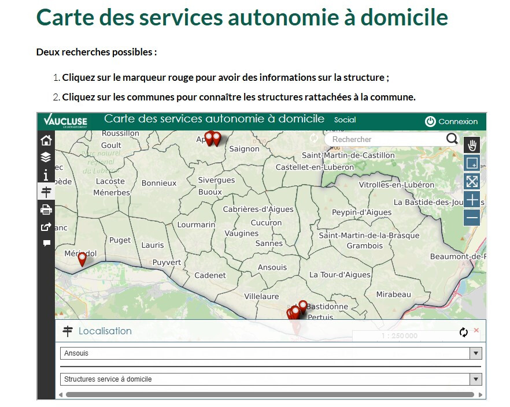The height and width of the screenshot is (407, 510).
Task: Select the rectangle zoom tool
Action: [x=472, y=163]
